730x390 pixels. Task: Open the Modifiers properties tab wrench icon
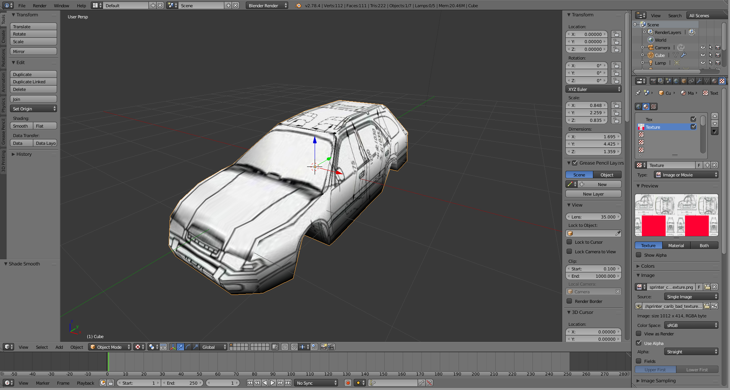click(x=699, y=81)
